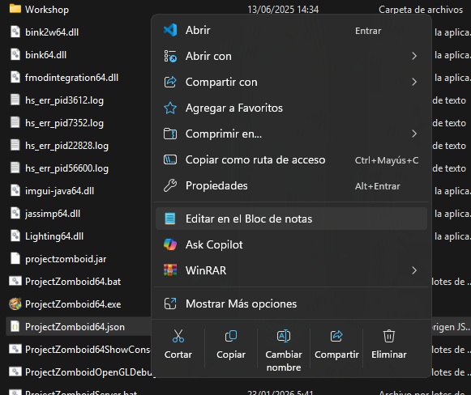Choose Copiar como ruta de acceso
The image size is (471, 395).
pos(291,159)
